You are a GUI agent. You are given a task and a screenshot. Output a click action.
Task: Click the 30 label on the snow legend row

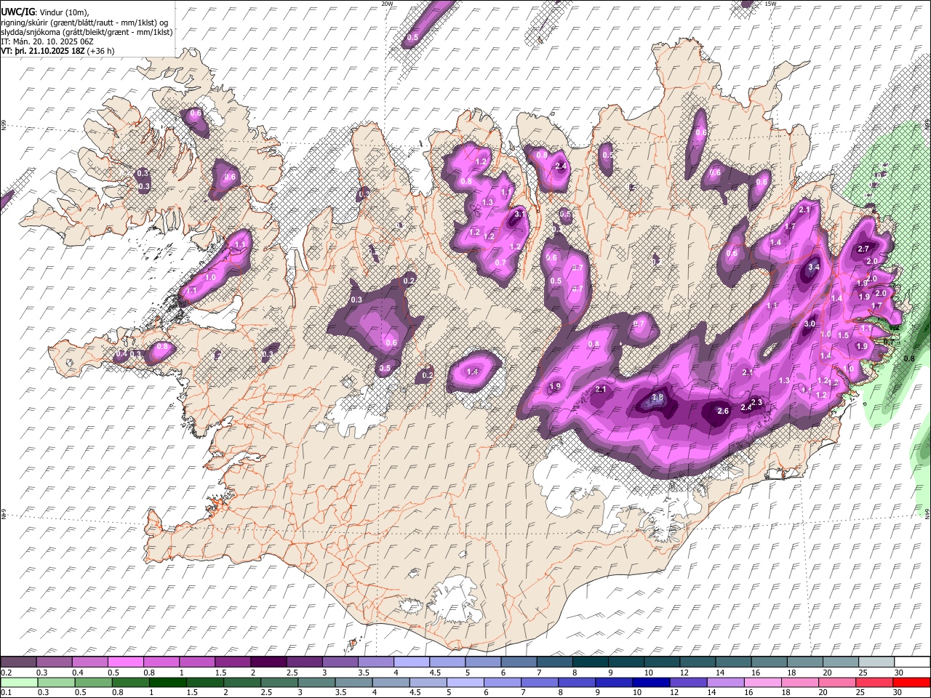point(899,673)
